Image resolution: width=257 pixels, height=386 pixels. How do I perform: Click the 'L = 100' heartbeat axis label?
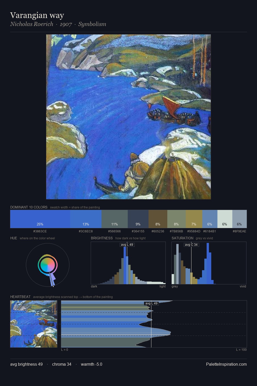point(241,349)
